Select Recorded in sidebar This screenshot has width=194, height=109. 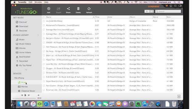pos(22,61)
